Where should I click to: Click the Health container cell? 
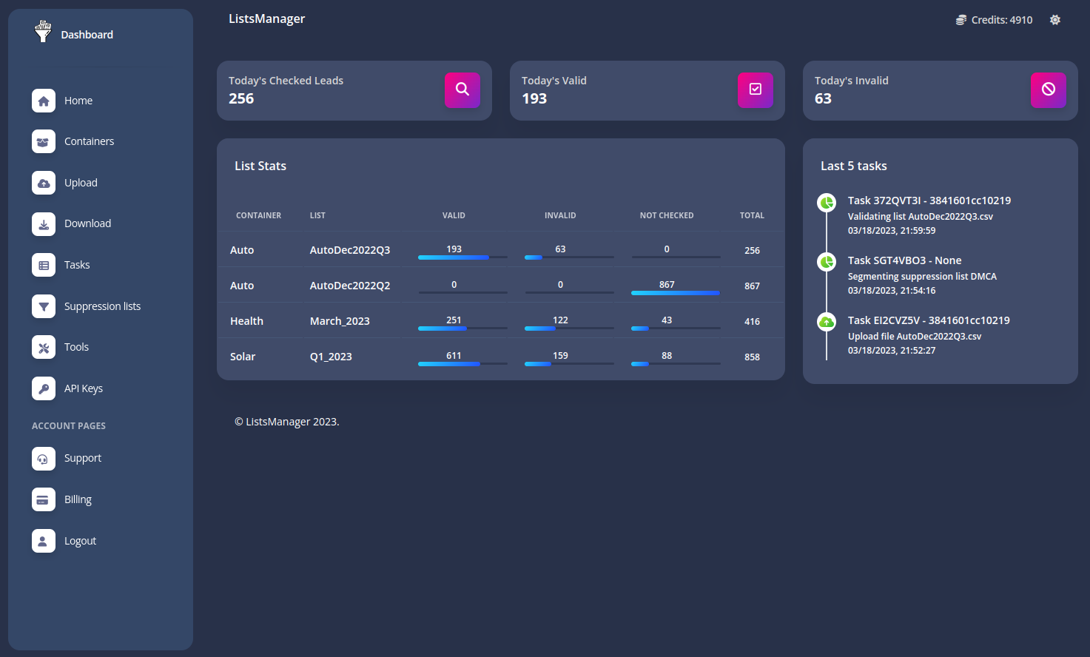tap(246, 321)
